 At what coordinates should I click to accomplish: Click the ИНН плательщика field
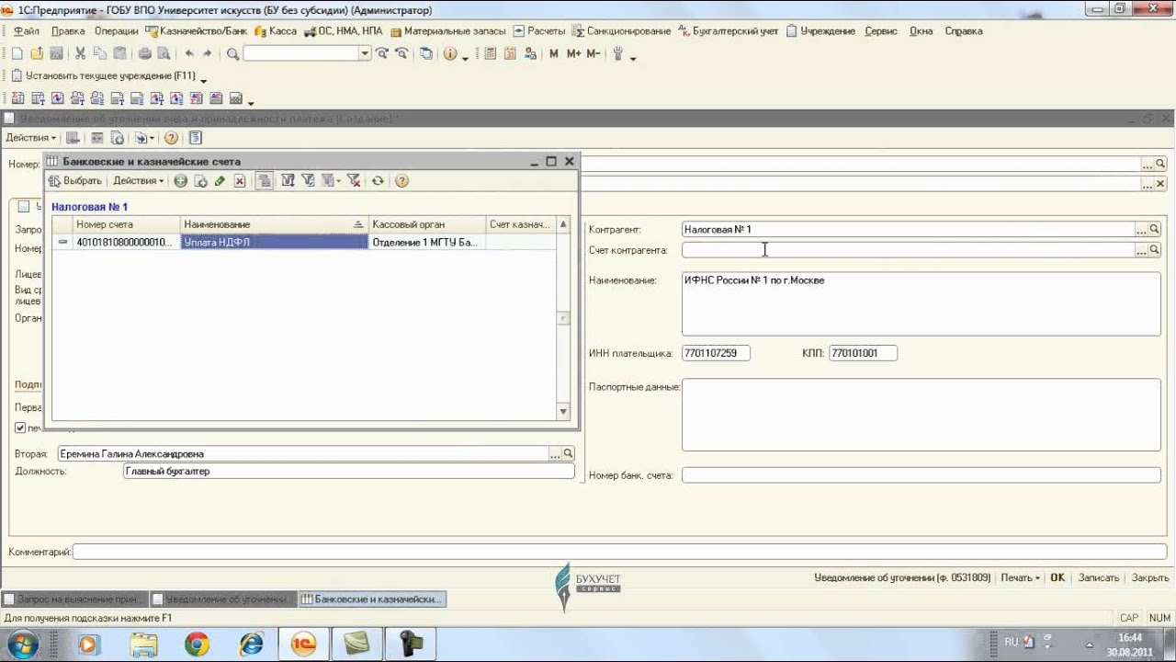click(716, 353)
